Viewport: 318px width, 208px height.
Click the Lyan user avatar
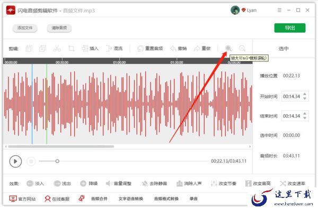pos(235,10)
